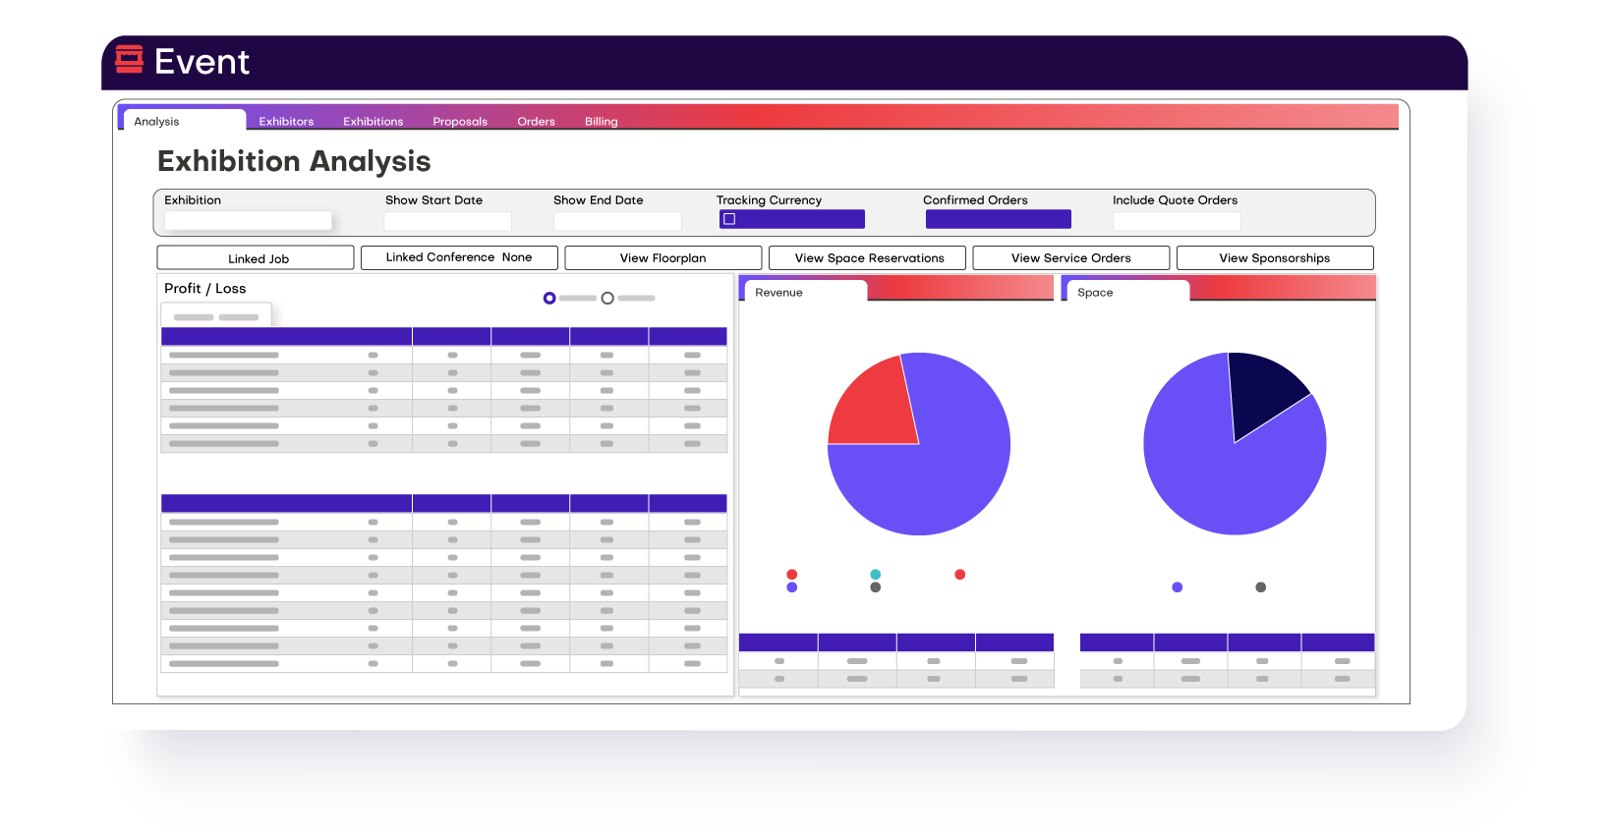The height and width of the screenshot is (837, 1612).
Task: Select the filled first Profit / Loss radio button
Action: click(x=549, y=298)
